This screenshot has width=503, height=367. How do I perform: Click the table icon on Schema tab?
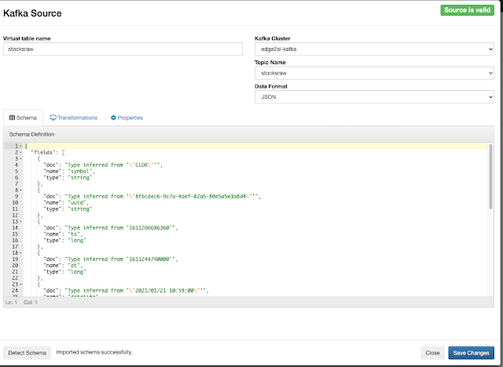click(13, 118)
